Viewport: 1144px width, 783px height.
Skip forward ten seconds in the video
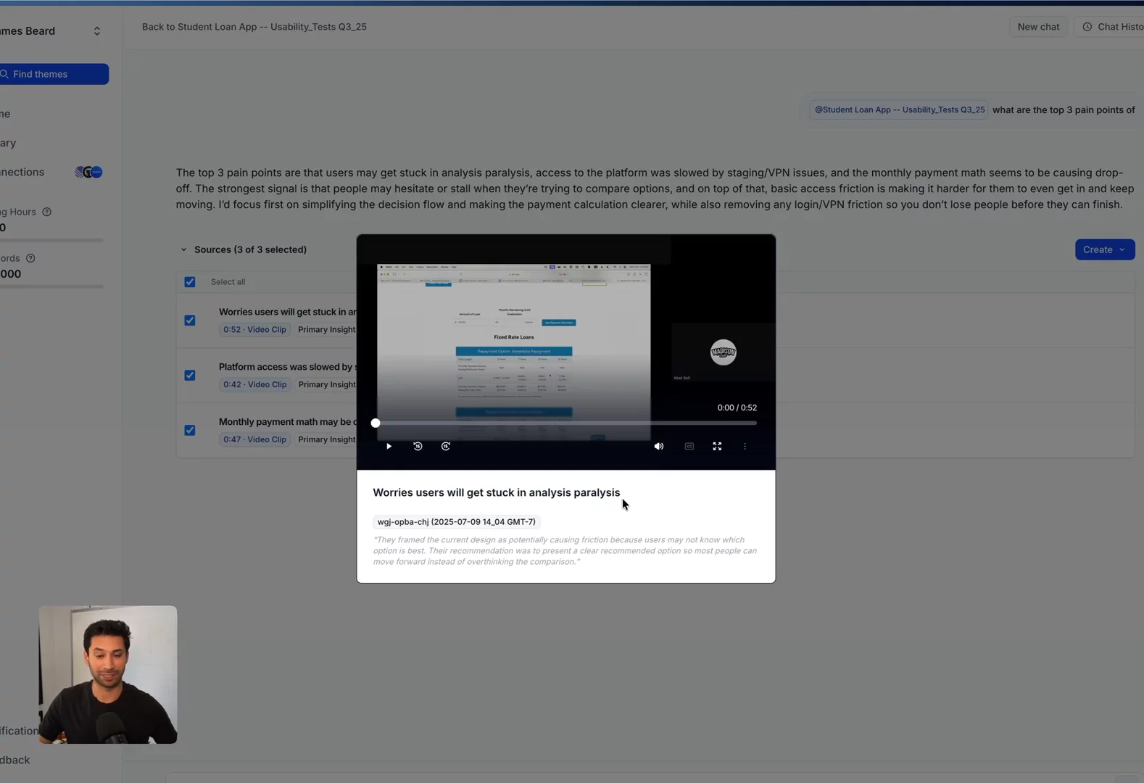click(x=446, y=447)
